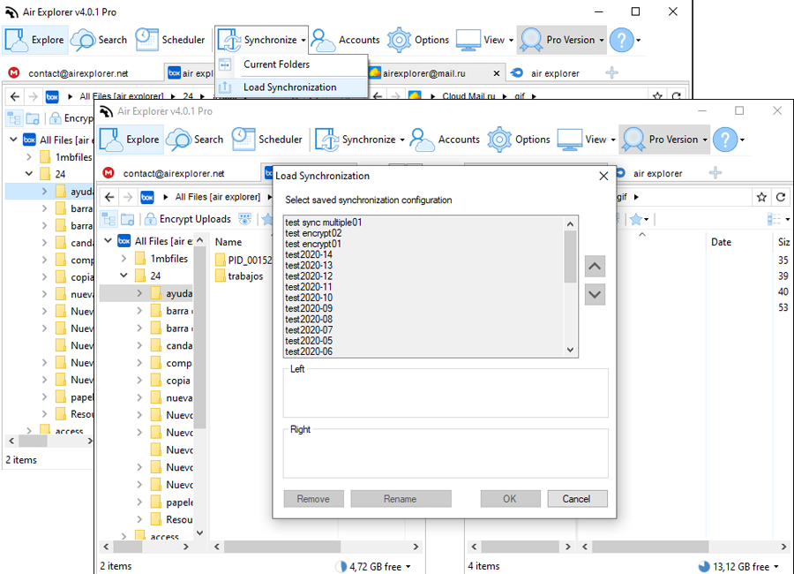This screenshot has height=574, width=794.
Task: Select test encrypt02 configuration
Action: coord(313,233)
